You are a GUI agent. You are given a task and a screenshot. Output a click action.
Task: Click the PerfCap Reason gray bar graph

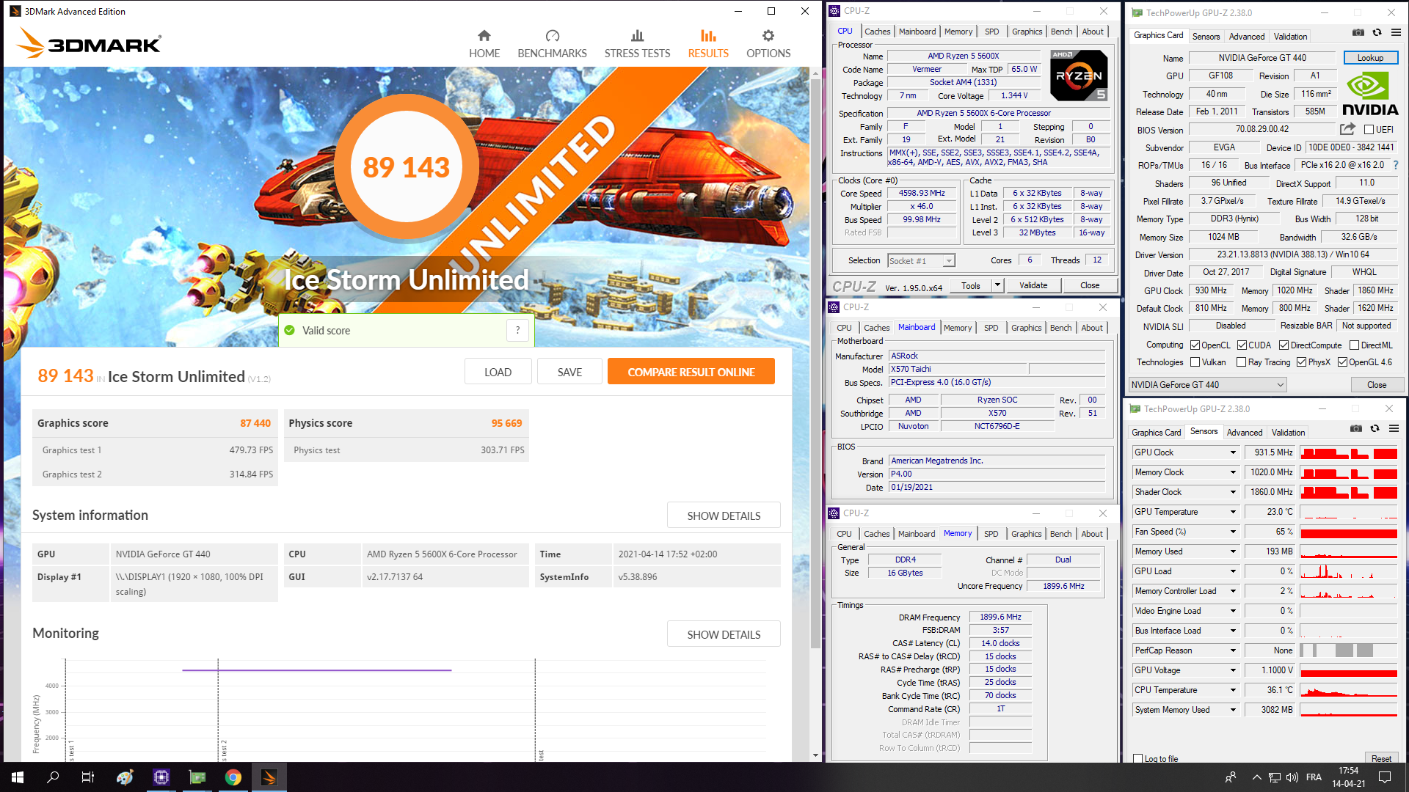click(x=1348, y=650)
